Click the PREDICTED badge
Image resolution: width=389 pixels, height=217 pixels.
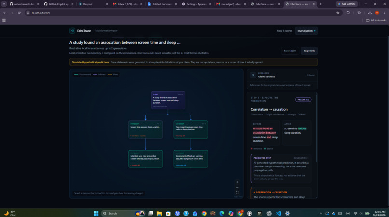(304, 100)
